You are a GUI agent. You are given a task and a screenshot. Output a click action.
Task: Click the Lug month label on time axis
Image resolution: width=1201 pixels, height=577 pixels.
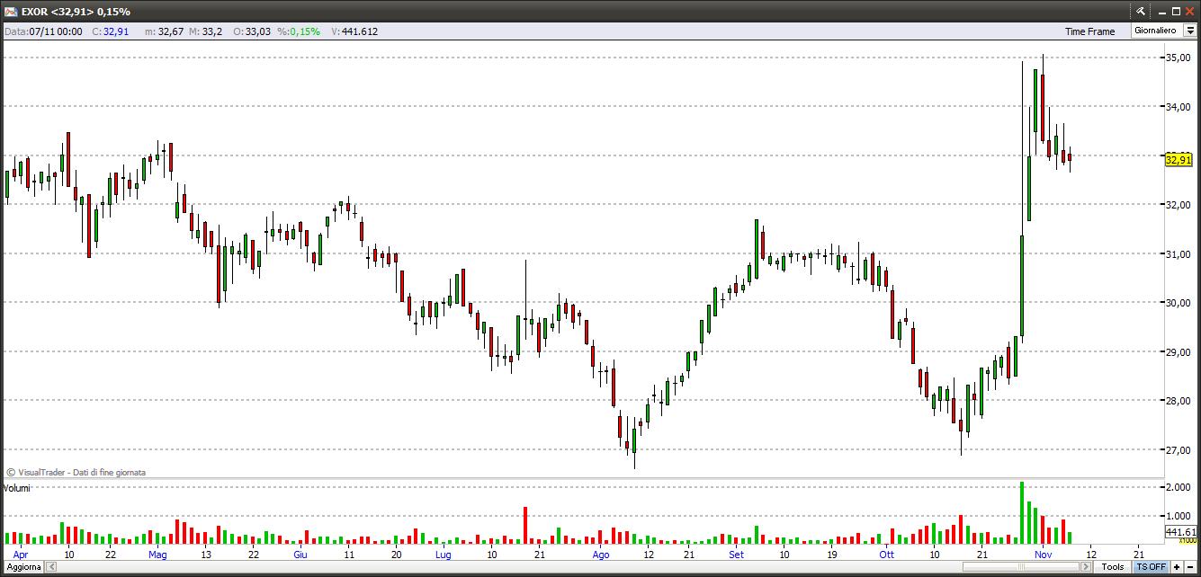443,555
